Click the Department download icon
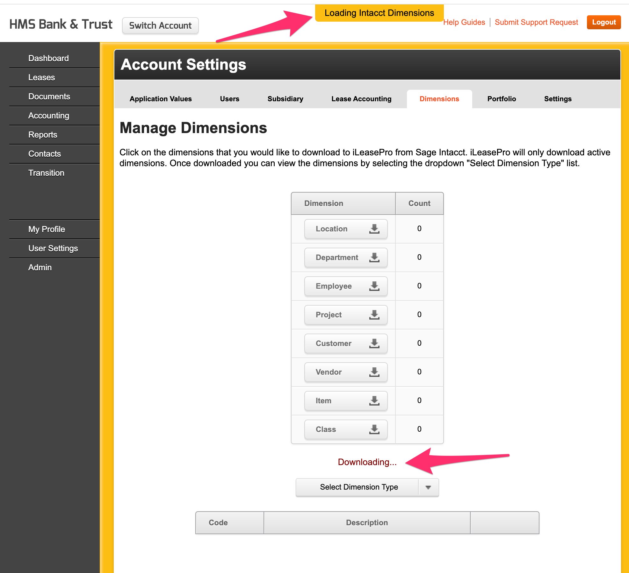Image resolution: width=629 pixels, height=573 pixels. (374, 258)
